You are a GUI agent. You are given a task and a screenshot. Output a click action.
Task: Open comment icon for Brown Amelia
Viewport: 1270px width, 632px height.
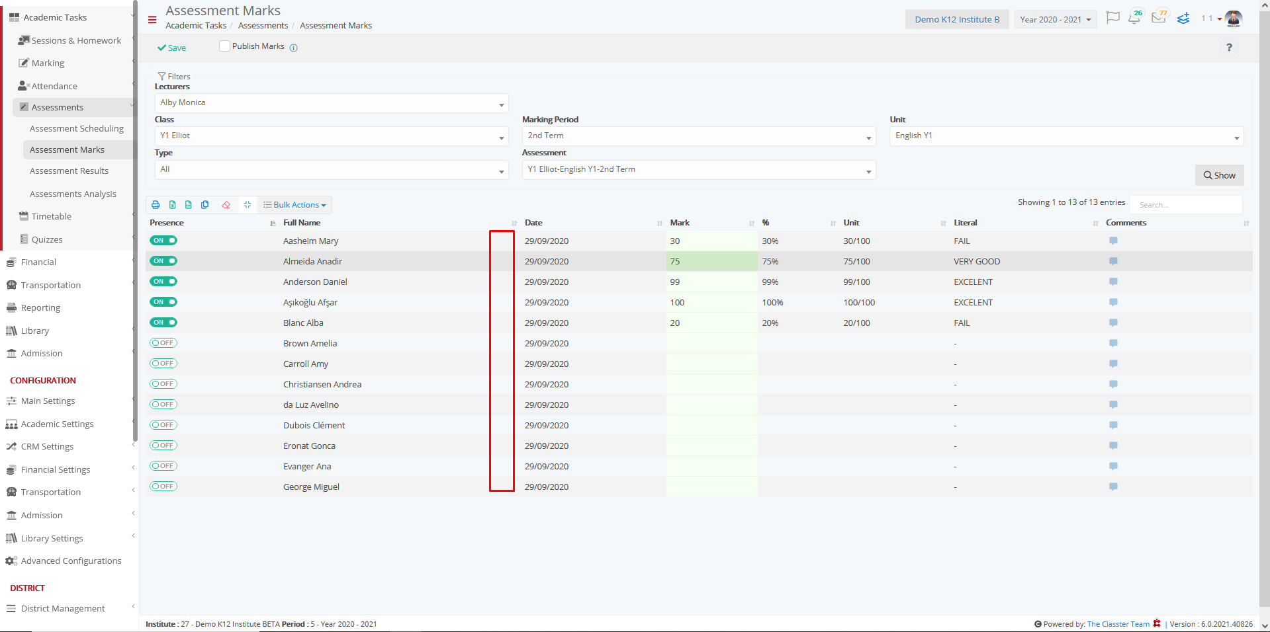(x=1113, y=343)
